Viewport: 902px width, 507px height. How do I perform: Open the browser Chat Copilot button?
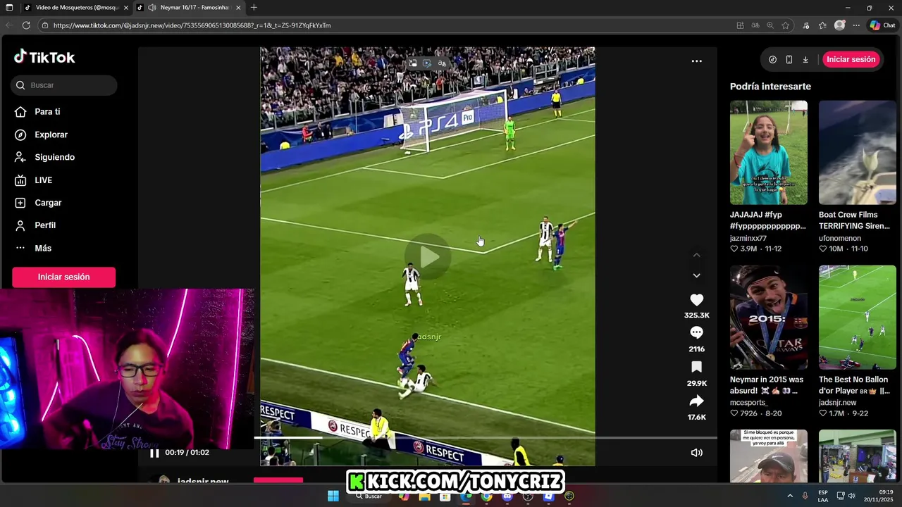pos(882,25)
